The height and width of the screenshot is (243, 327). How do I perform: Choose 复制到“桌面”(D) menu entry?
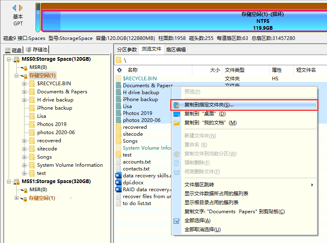pyautogui.click(x=244, y=114)
